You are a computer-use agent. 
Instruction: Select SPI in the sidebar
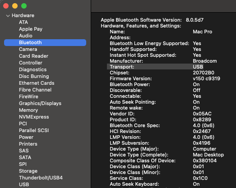23,165
